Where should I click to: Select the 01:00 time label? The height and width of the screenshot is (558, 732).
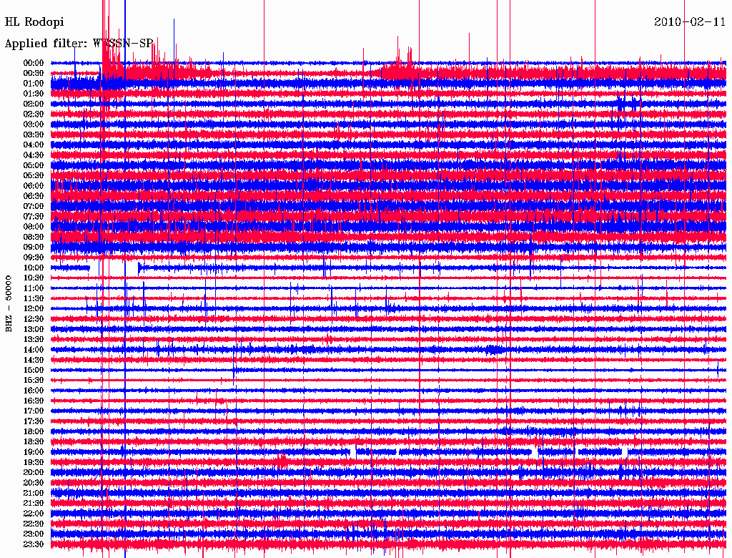coord(34,84)
